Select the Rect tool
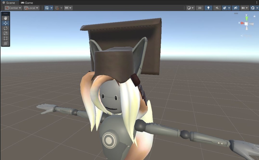259x160 pixels. (x=6, y=39)
